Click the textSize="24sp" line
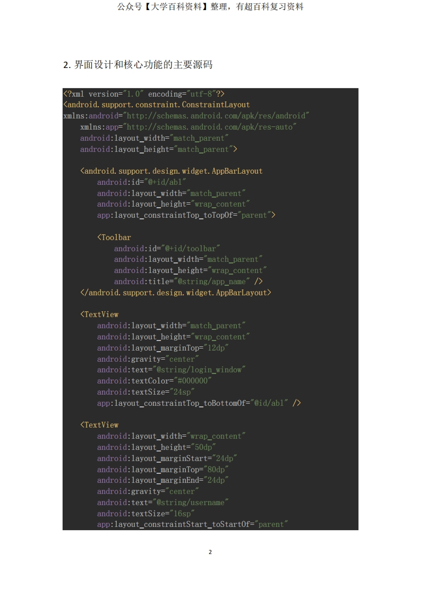The width and height of the screenshot is (421, 596). point(146,392)
